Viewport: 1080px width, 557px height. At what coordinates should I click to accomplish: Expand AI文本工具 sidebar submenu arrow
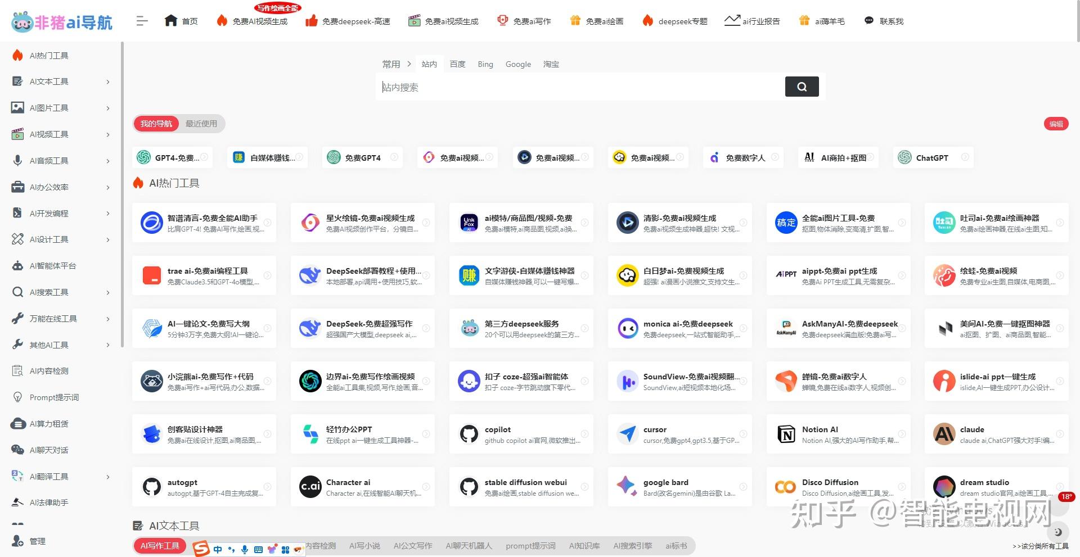tap(108, 82)
